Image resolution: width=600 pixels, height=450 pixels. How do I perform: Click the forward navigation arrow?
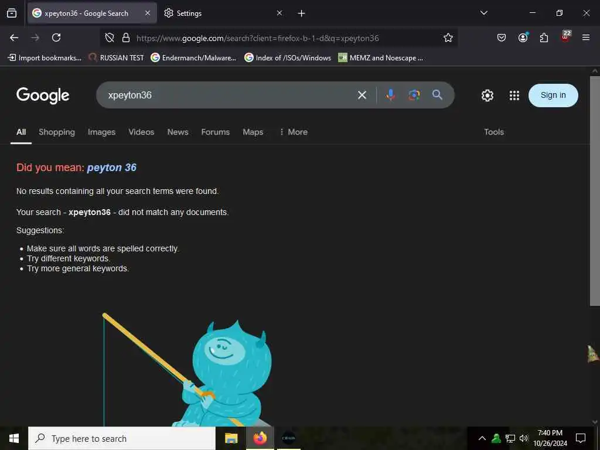pyautogui.click(x=35, y=37)
